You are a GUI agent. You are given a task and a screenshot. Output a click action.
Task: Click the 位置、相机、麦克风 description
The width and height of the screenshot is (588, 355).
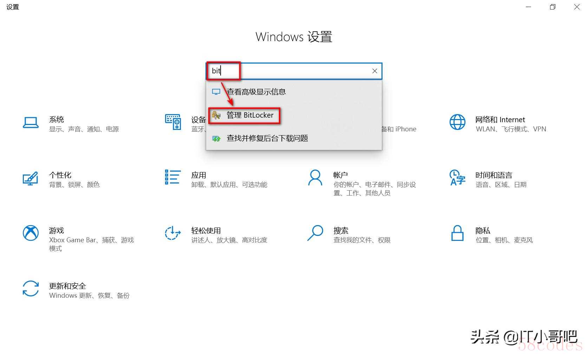point(504,240)
